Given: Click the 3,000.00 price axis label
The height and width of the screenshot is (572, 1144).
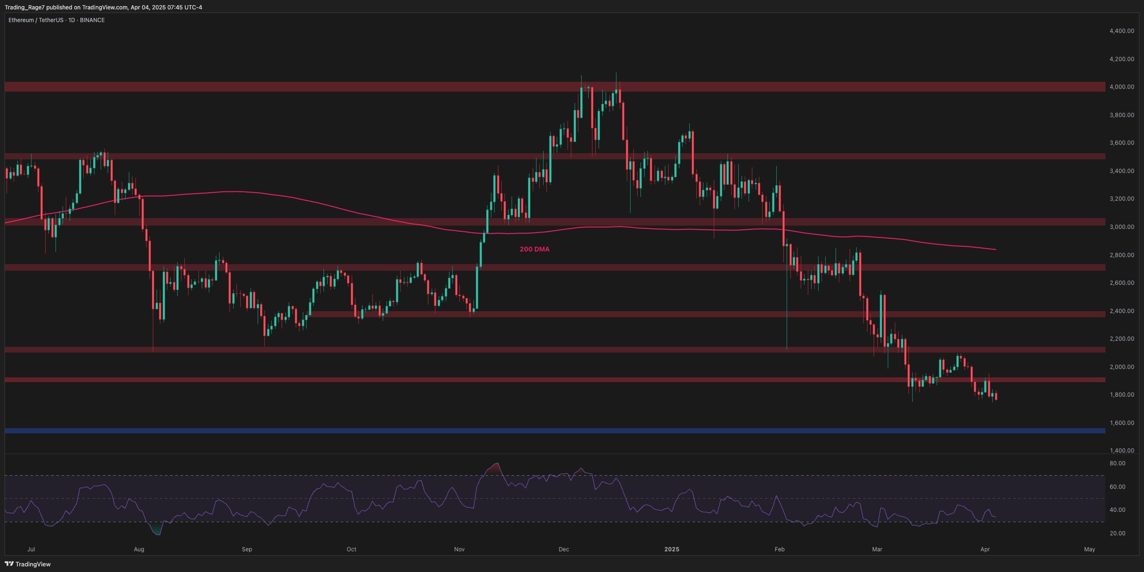Looking at the screenshot, I should (1121, 227).
